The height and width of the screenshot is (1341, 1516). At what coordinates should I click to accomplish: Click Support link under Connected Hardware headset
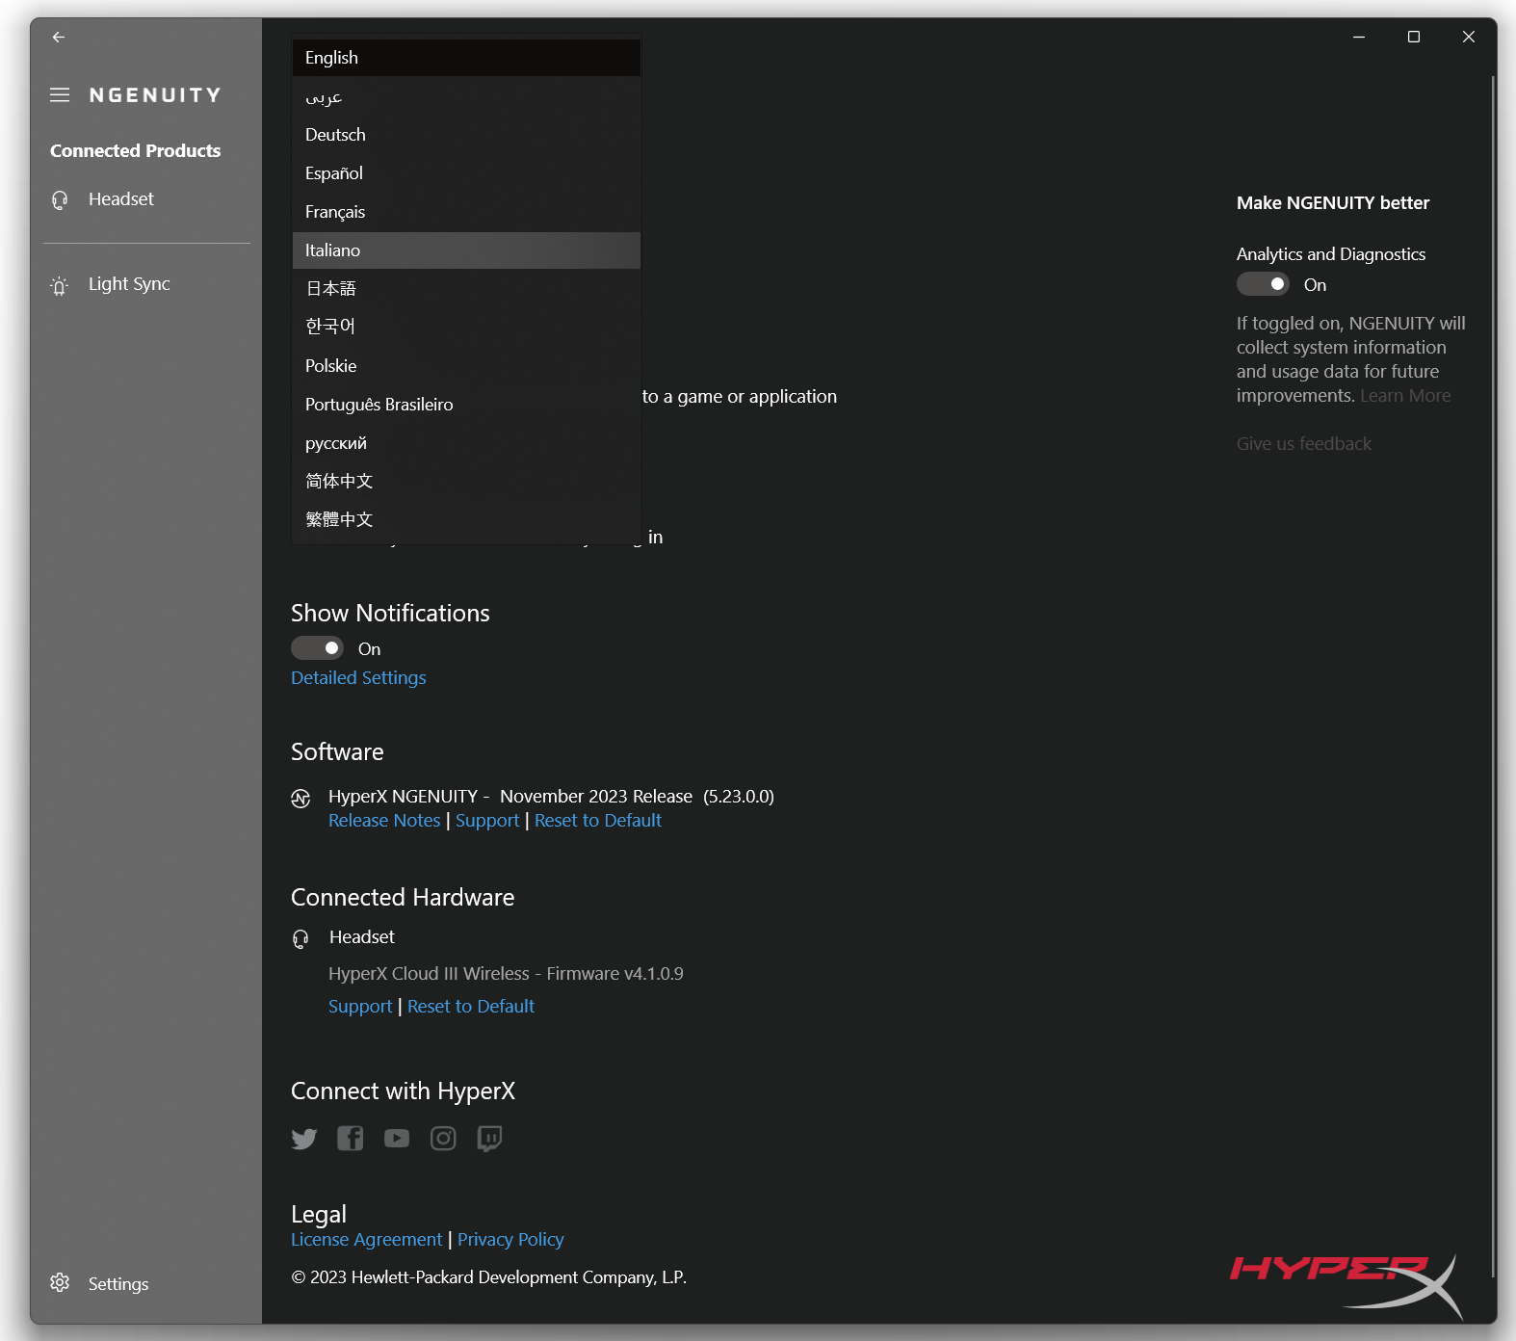tap(360, 1006)
